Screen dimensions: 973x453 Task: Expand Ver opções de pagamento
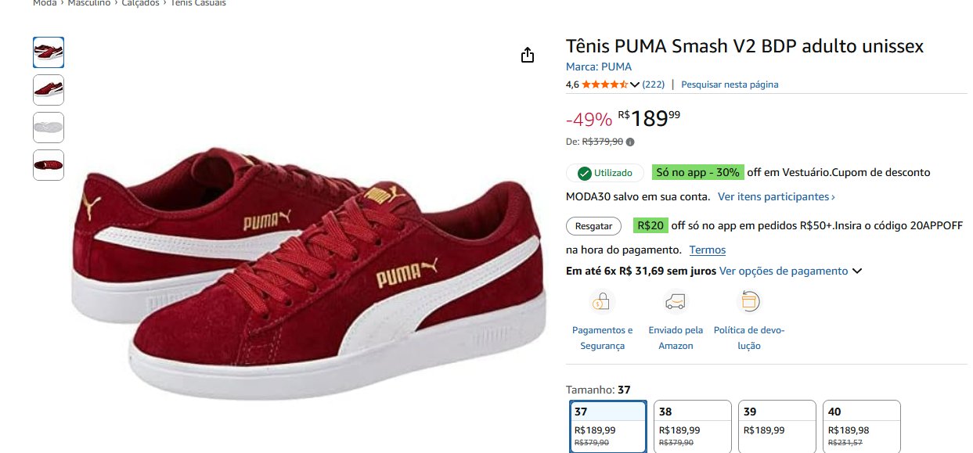pyautogui.click(x=791, y=271)
